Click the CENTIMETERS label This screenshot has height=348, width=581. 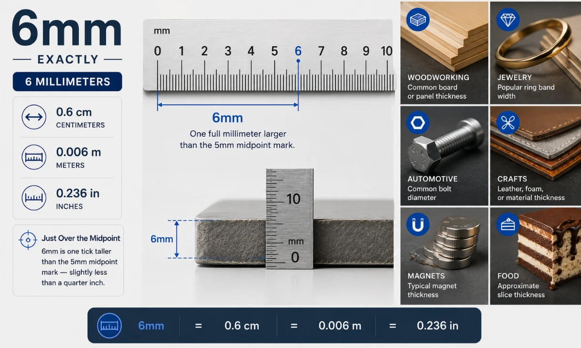(80, 125)
